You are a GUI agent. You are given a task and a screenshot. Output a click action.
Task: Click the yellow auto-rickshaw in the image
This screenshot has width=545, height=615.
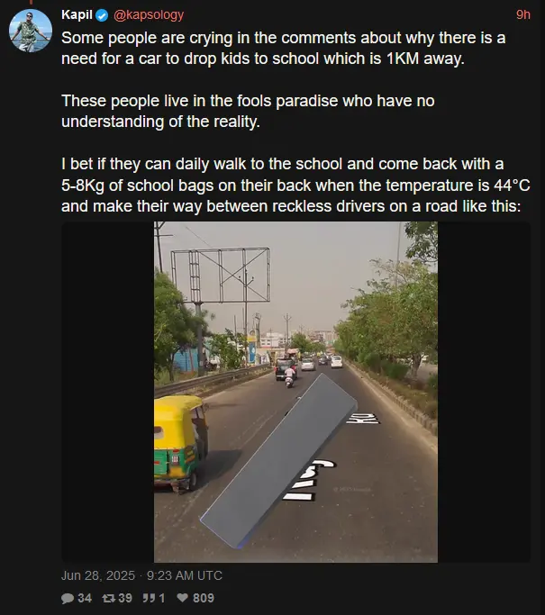click(x=180, y=443)
